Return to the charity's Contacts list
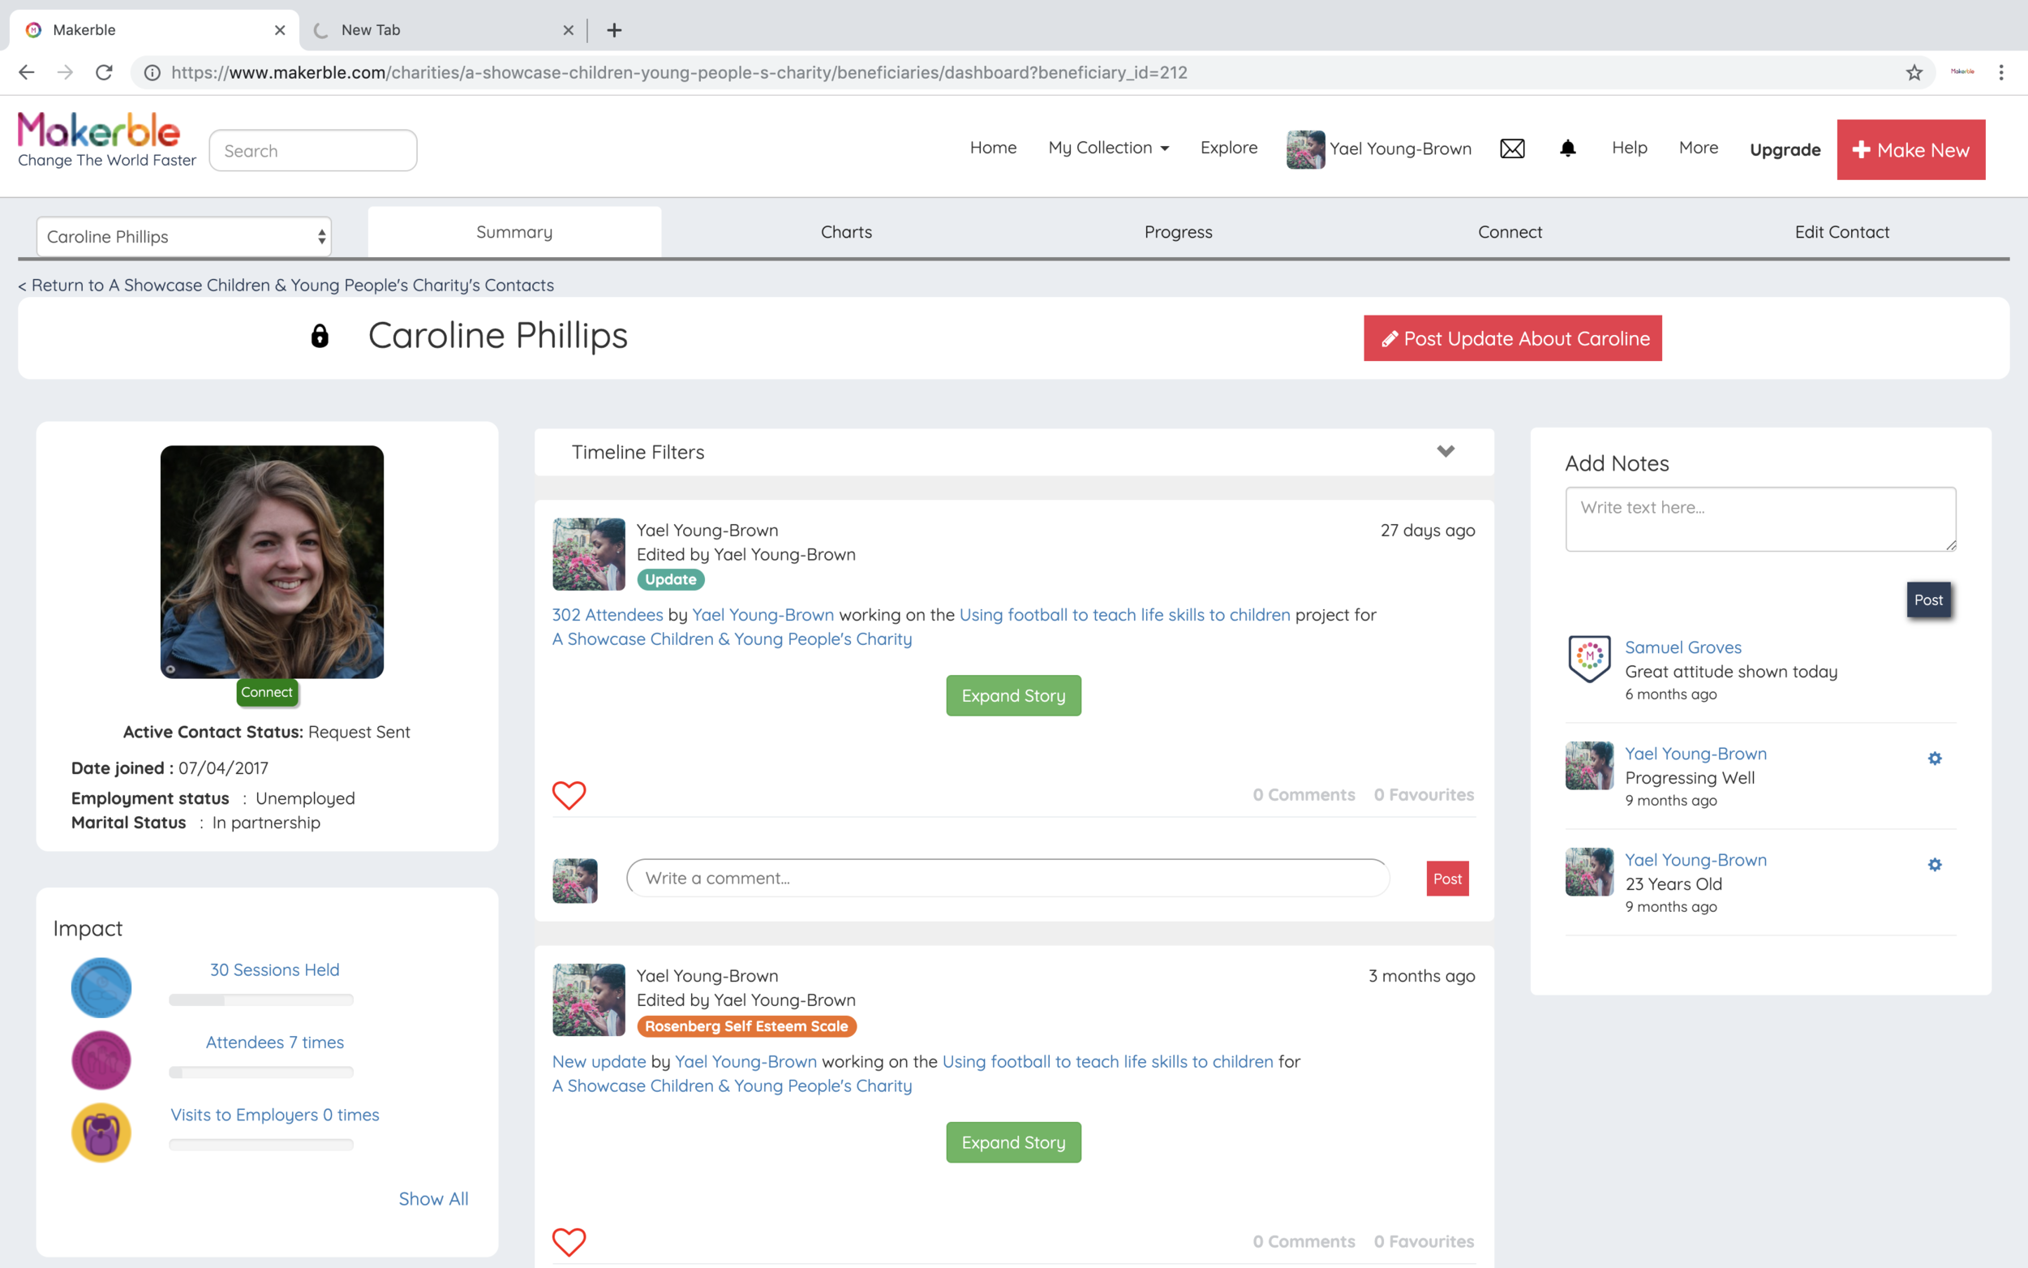 point(286,285)
